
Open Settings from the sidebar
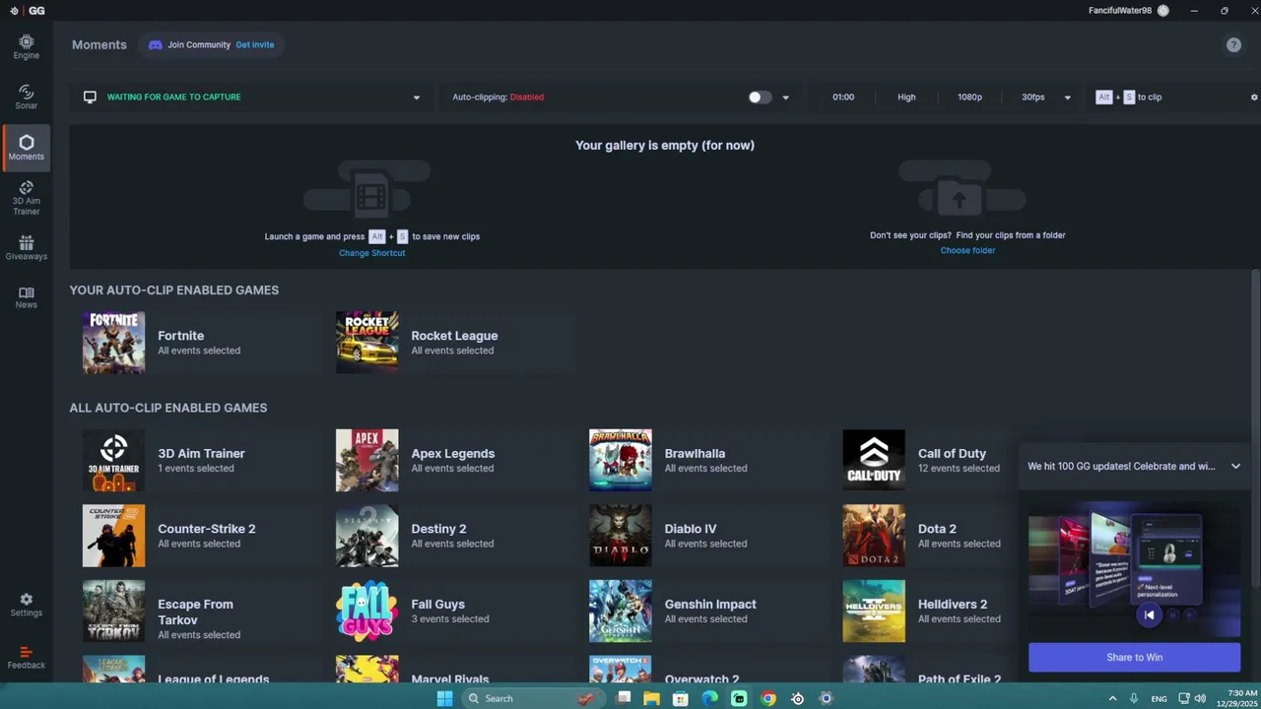[x=26, y=605]
